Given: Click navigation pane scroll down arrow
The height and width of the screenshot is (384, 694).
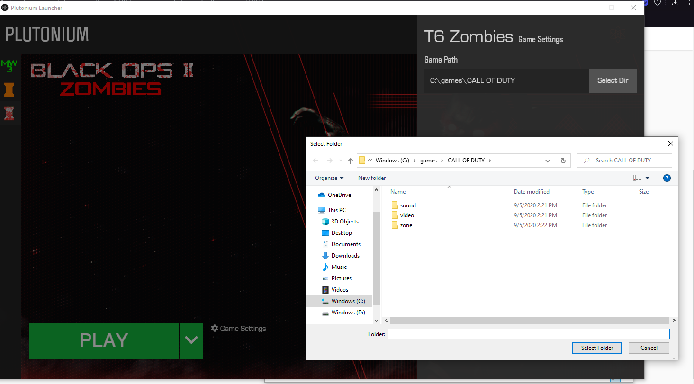Looking at the screenshot, I should 377,321.
